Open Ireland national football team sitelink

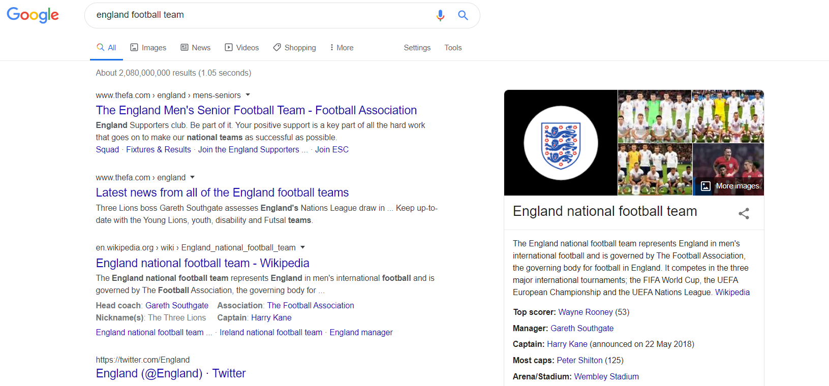[x=271, y=332]
